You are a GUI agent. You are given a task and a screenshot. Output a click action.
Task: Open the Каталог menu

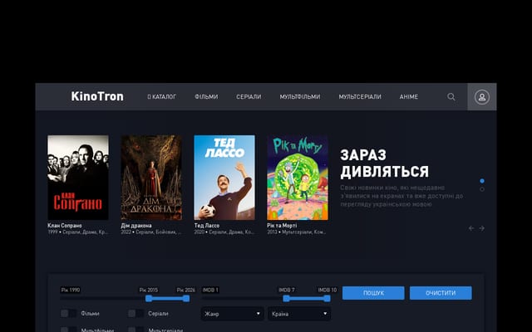162,97
